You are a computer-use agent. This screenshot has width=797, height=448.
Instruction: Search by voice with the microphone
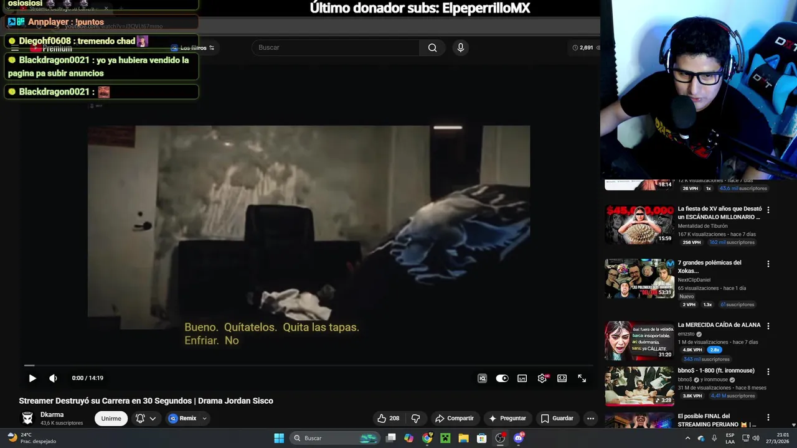click(x=460, y=47)
